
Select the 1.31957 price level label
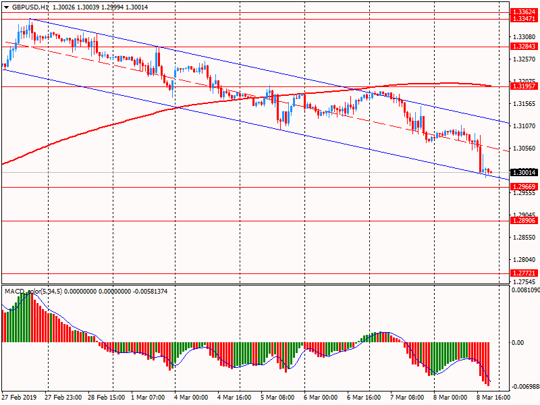pyautogui.click(x=524, y=86)
